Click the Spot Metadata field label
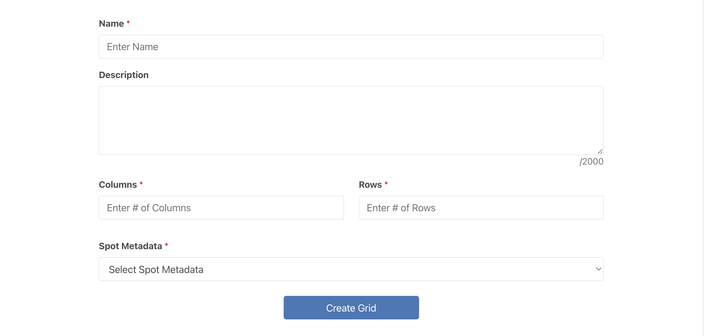 coord(130,246)
